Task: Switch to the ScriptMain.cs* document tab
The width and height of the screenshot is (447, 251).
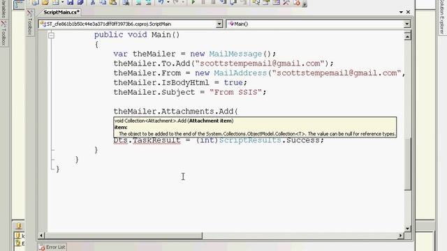Action: click(x=61, y=13)
